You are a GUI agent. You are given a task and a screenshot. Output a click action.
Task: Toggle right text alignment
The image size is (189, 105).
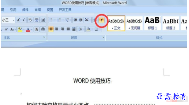(x=63, y=29)
